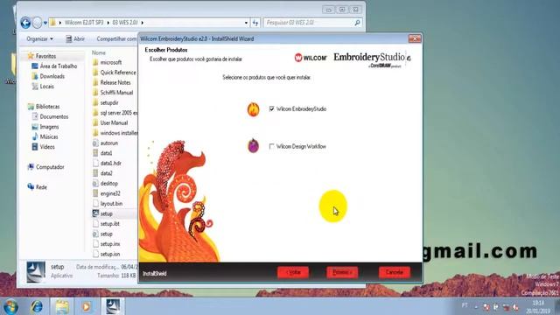
Task: Select the data1.hdr file
Action: (111, 163)
